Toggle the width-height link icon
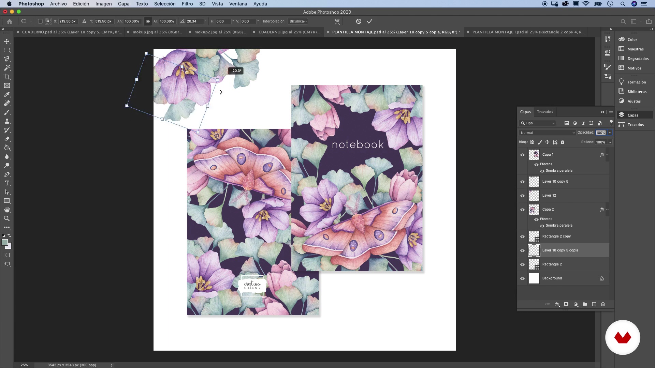The image size is (655, 368). [148, 21]
